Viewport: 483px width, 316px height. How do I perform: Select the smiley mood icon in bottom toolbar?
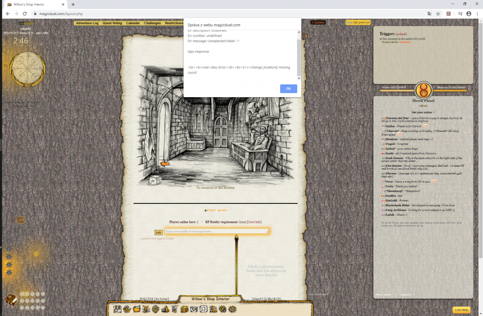tap(203, 309)
